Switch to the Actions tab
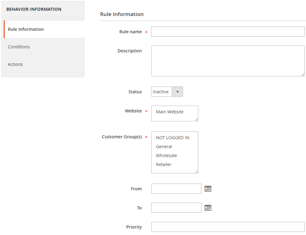306x235 pixels. (x=15, y=64)
